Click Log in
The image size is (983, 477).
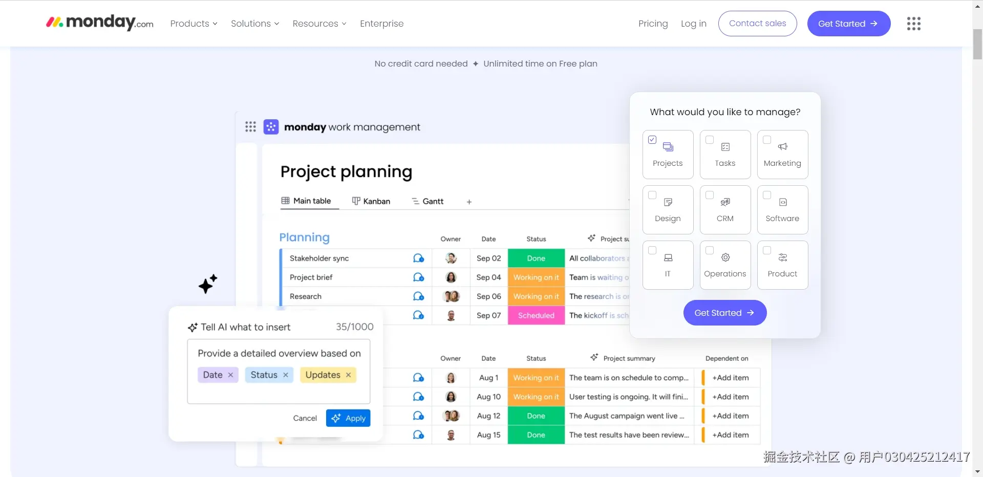click(x=693, y=24)
